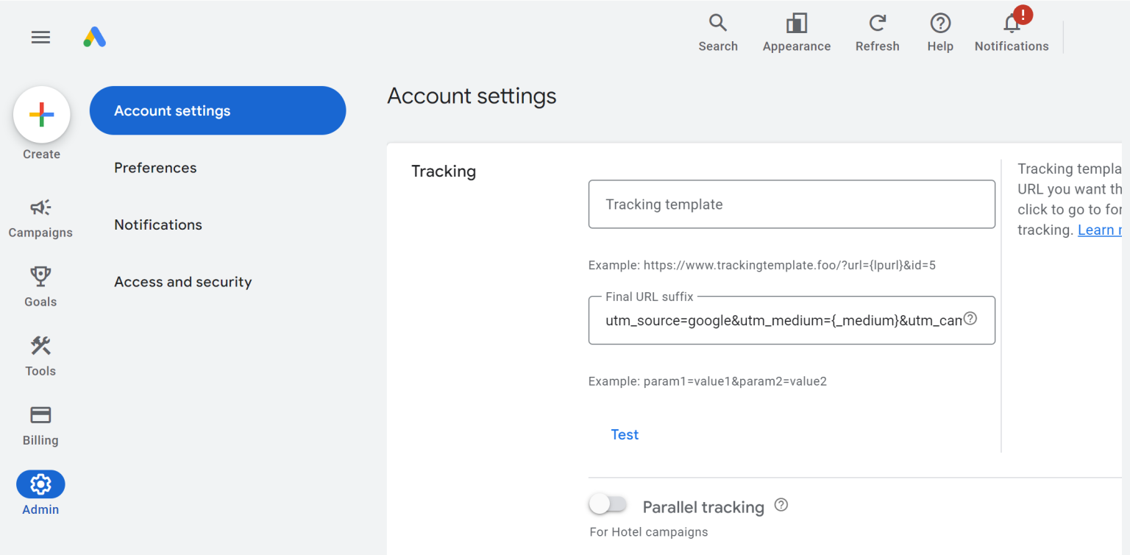Click the Test link under tracking

tap(625, 434)
